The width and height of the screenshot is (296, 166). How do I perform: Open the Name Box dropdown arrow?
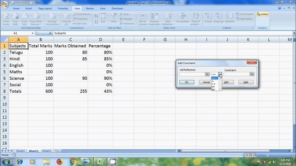click(32, 33)
